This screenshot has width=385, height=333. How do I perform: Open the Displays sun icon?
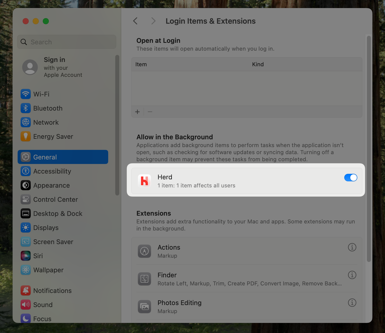(26, 228)
